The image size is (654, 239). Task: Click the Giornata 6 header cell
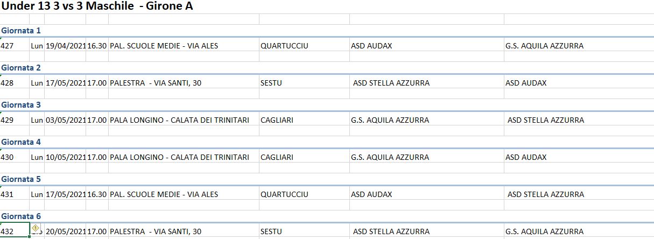tap(20, 216)
